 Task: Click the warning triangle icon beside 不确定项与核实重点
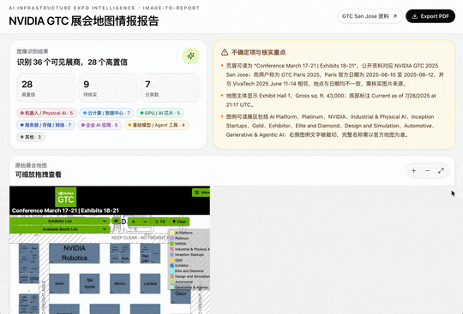[225, 52]
